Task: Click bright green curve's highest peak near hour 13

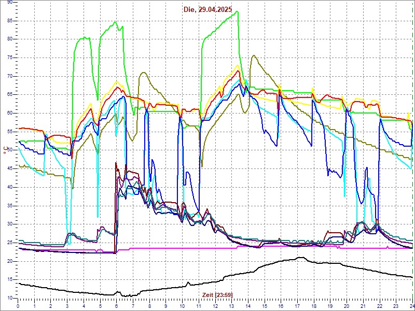Action: (236, 11)
